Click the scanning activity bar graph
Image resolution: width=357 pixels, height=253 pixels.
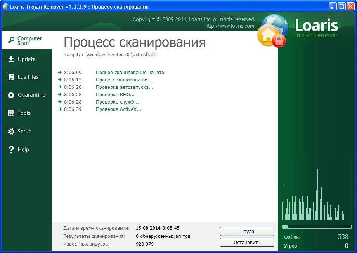pyautogui.click(x=313, y=195)
